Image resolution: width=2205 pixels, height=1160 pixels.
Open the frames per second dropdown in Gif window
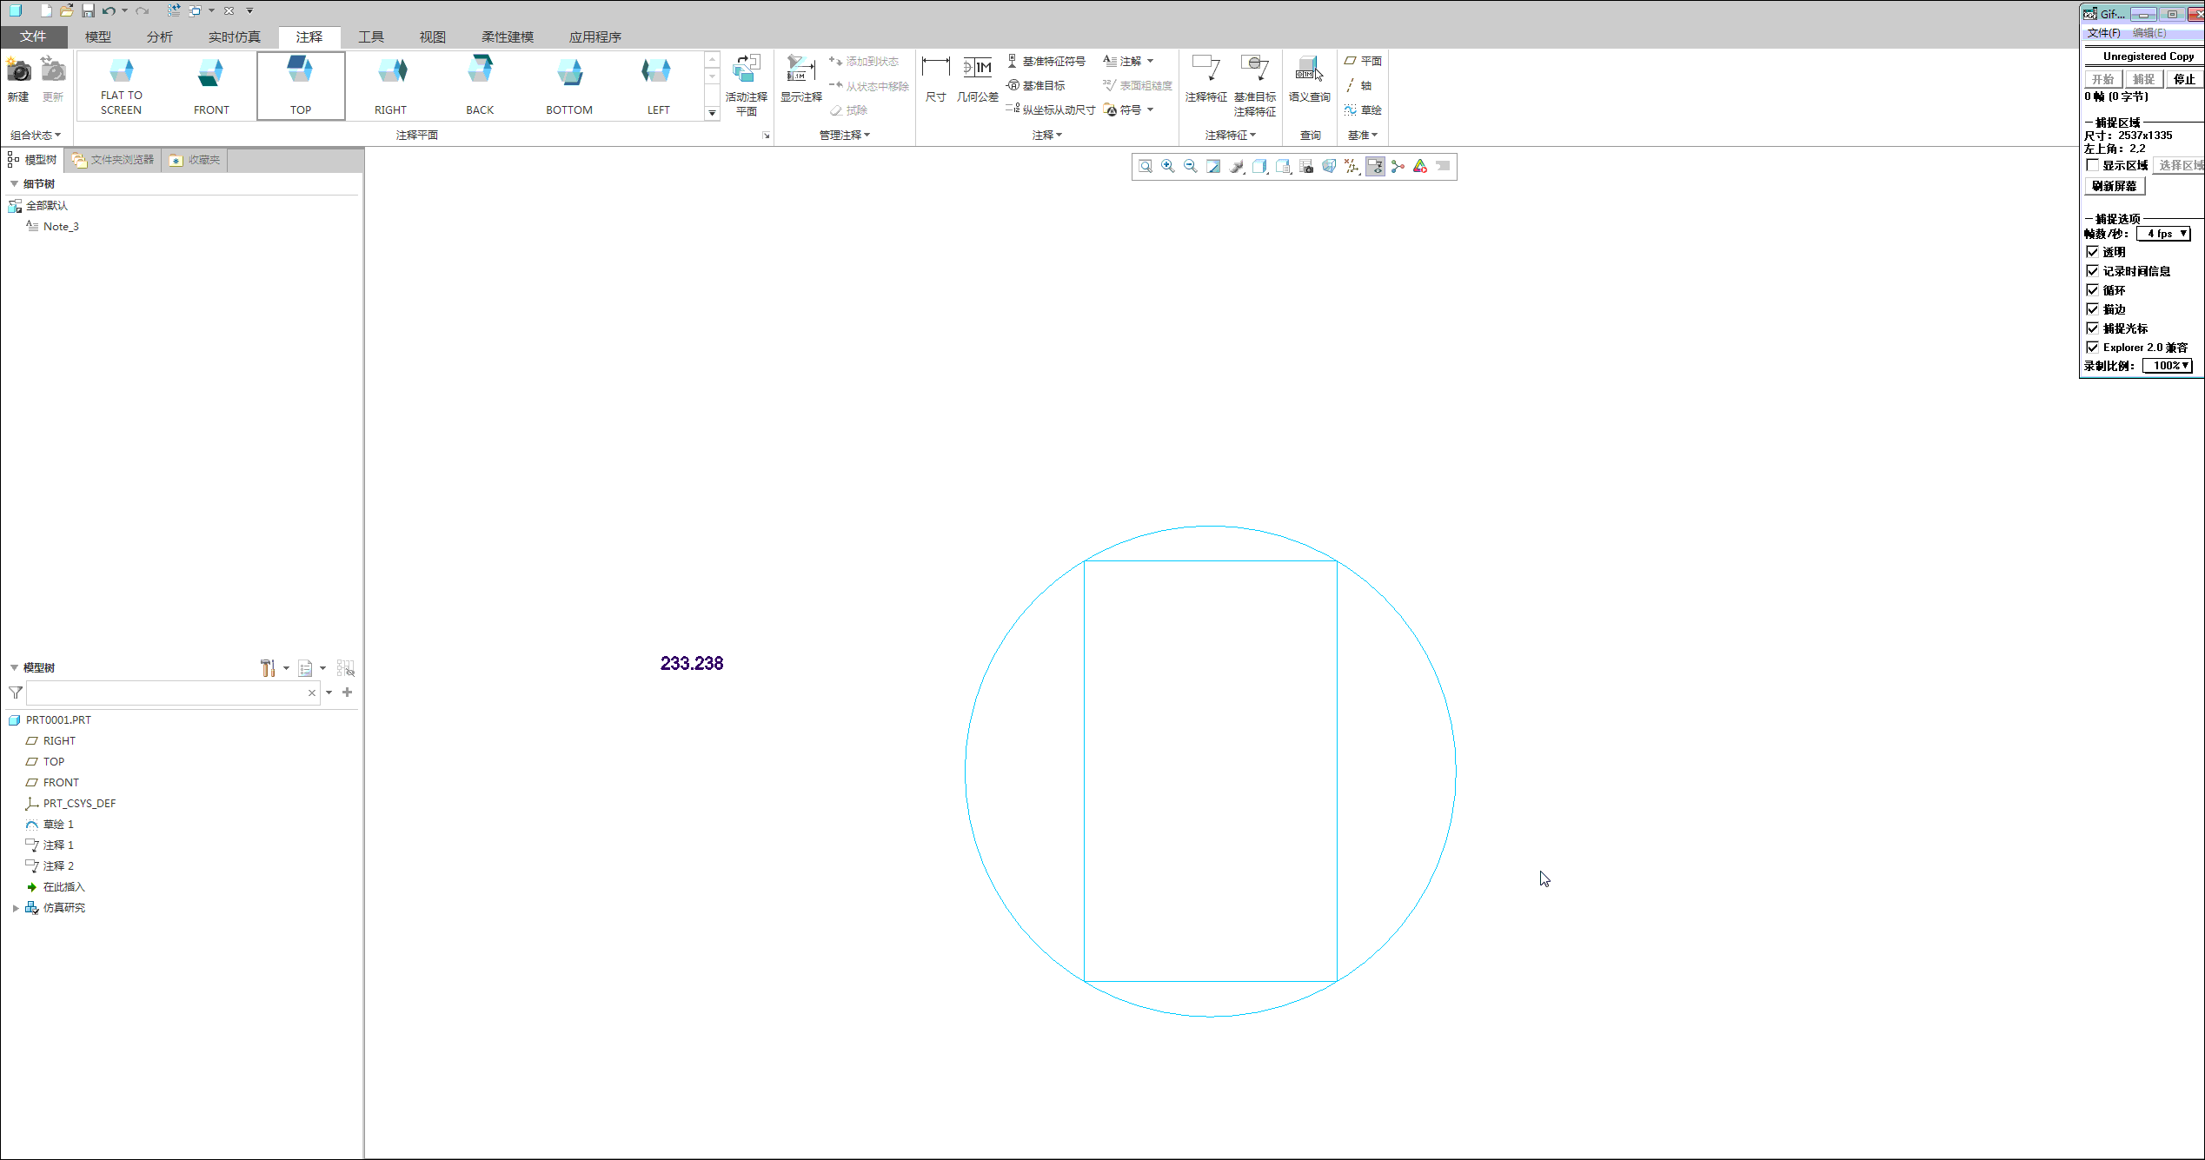click(x=2163, y=234)
